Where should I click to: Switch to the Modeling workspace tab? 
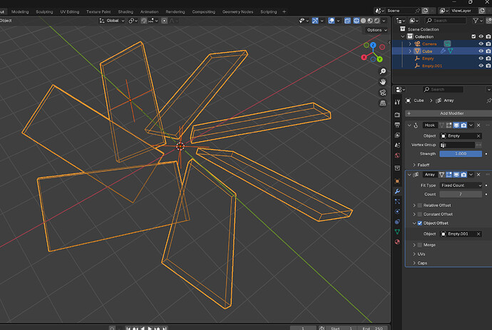tap(20, 11)
